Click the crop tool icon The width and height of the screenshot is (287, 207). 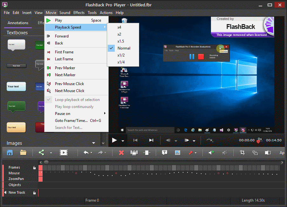click(242, 152)
